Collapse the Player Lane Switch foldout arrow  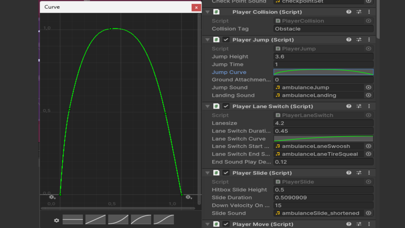click(x=208, y=106)
